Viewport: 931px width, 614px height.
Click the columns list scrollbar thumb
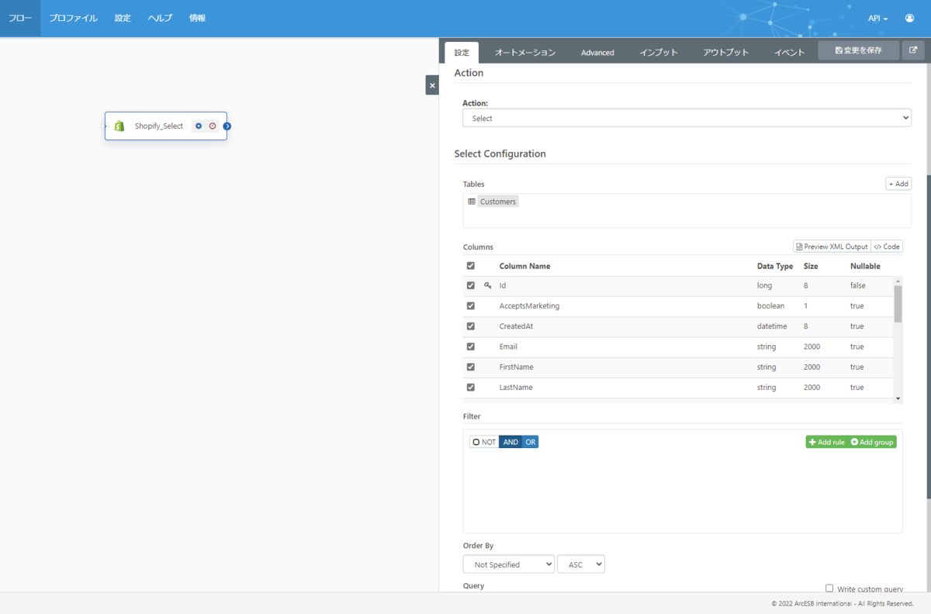898,304
